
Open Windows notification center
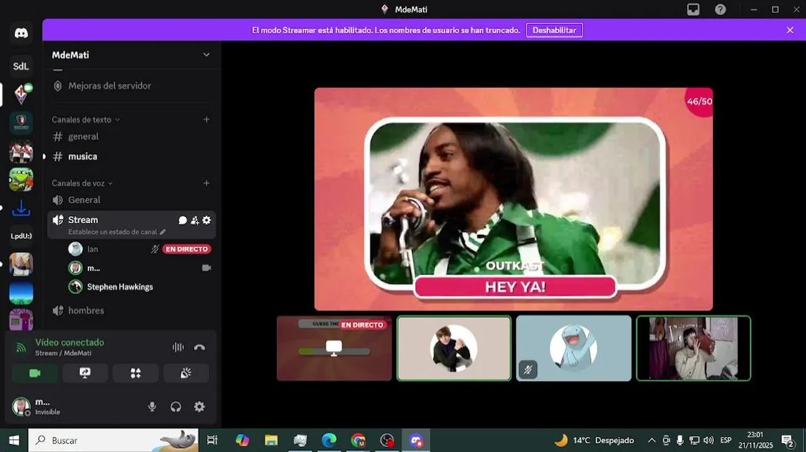(x=788, y=440)
